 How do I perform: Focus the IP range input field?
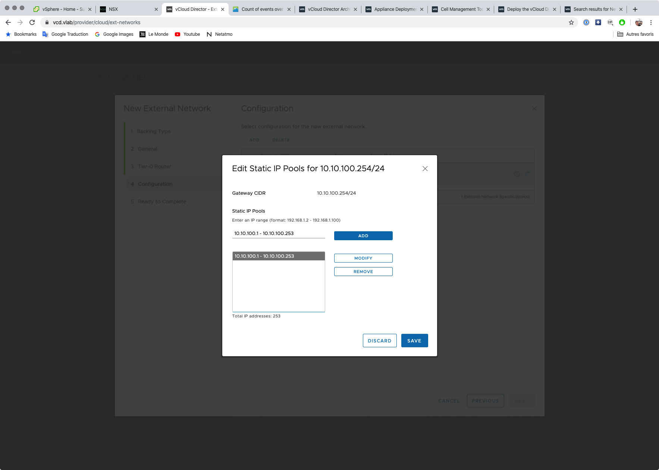(x=278, y=234)
